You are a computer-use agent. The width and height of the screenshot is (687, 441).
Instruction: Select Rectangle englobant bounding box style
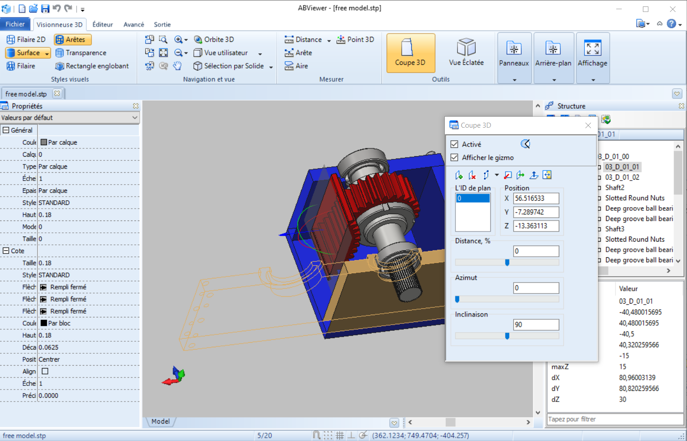pos(92,66)
